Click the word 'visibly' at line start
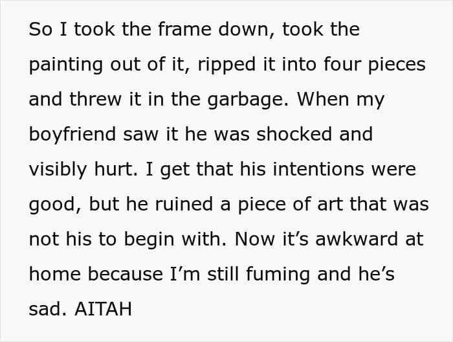This screenshot has height=342, width=453. tap(58, 170)
